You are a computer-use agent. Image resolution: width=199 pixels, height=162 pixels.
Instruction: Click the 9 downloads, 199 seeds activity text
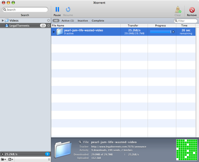click(x=112, y=150)
